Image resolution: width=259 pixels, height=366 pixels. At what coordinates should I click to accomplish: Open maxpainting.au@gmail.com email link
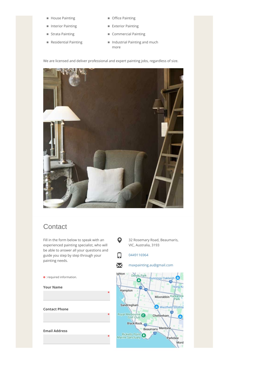point(151,265)
